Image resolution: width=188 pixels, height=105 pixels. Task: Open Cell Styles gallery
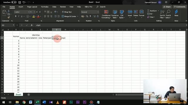pyautogui.click(x=122, y=14)
